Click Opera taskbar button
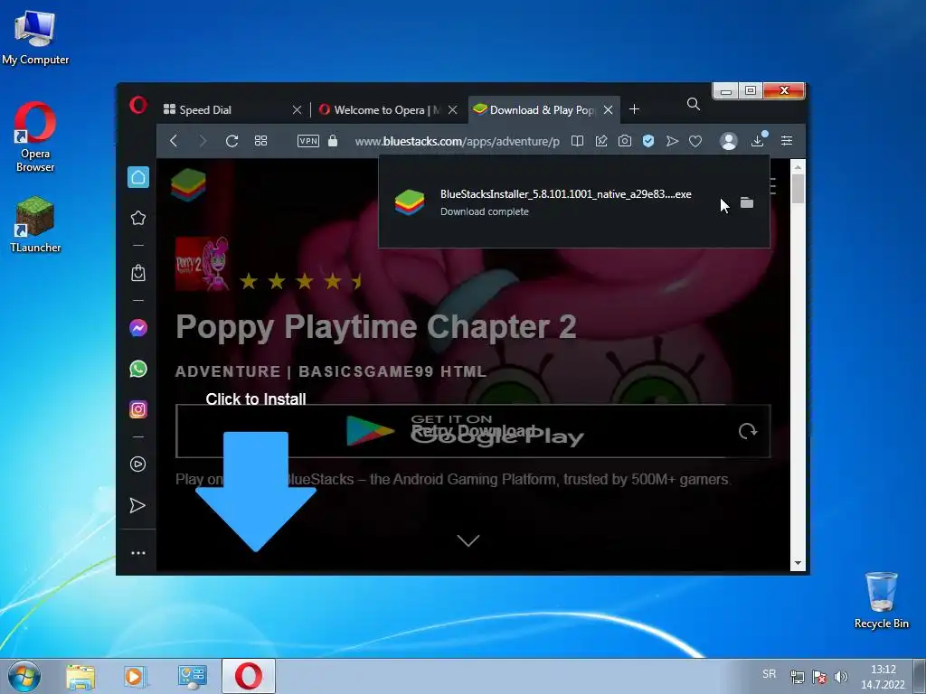 click(249, 676)
